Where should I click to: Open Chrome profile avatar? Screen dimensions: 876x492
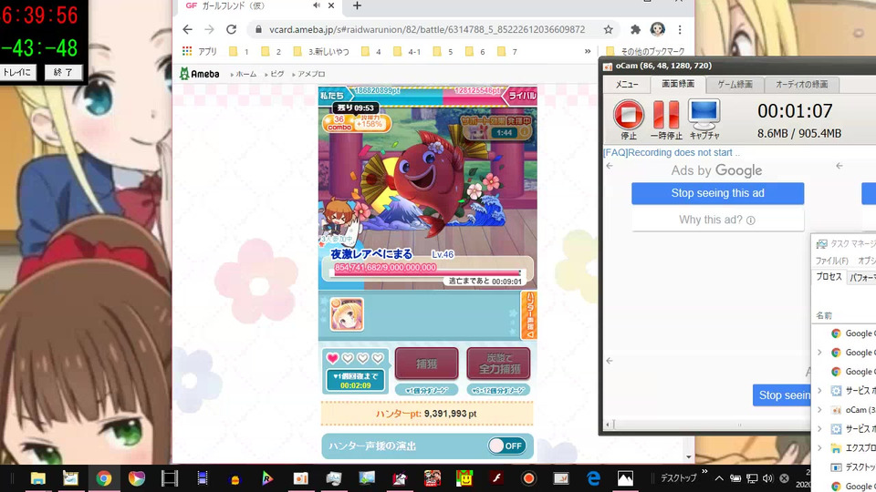pos(658,29)
